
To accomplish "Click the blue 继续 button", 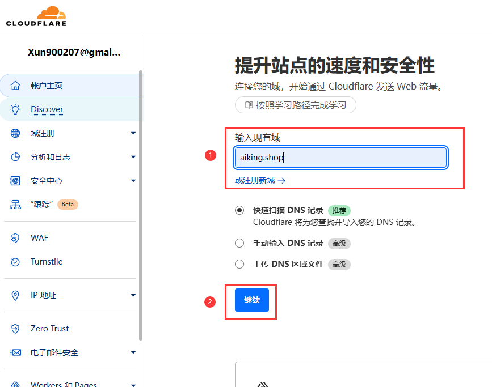I will pyautogui.click(x=252, y=300).
